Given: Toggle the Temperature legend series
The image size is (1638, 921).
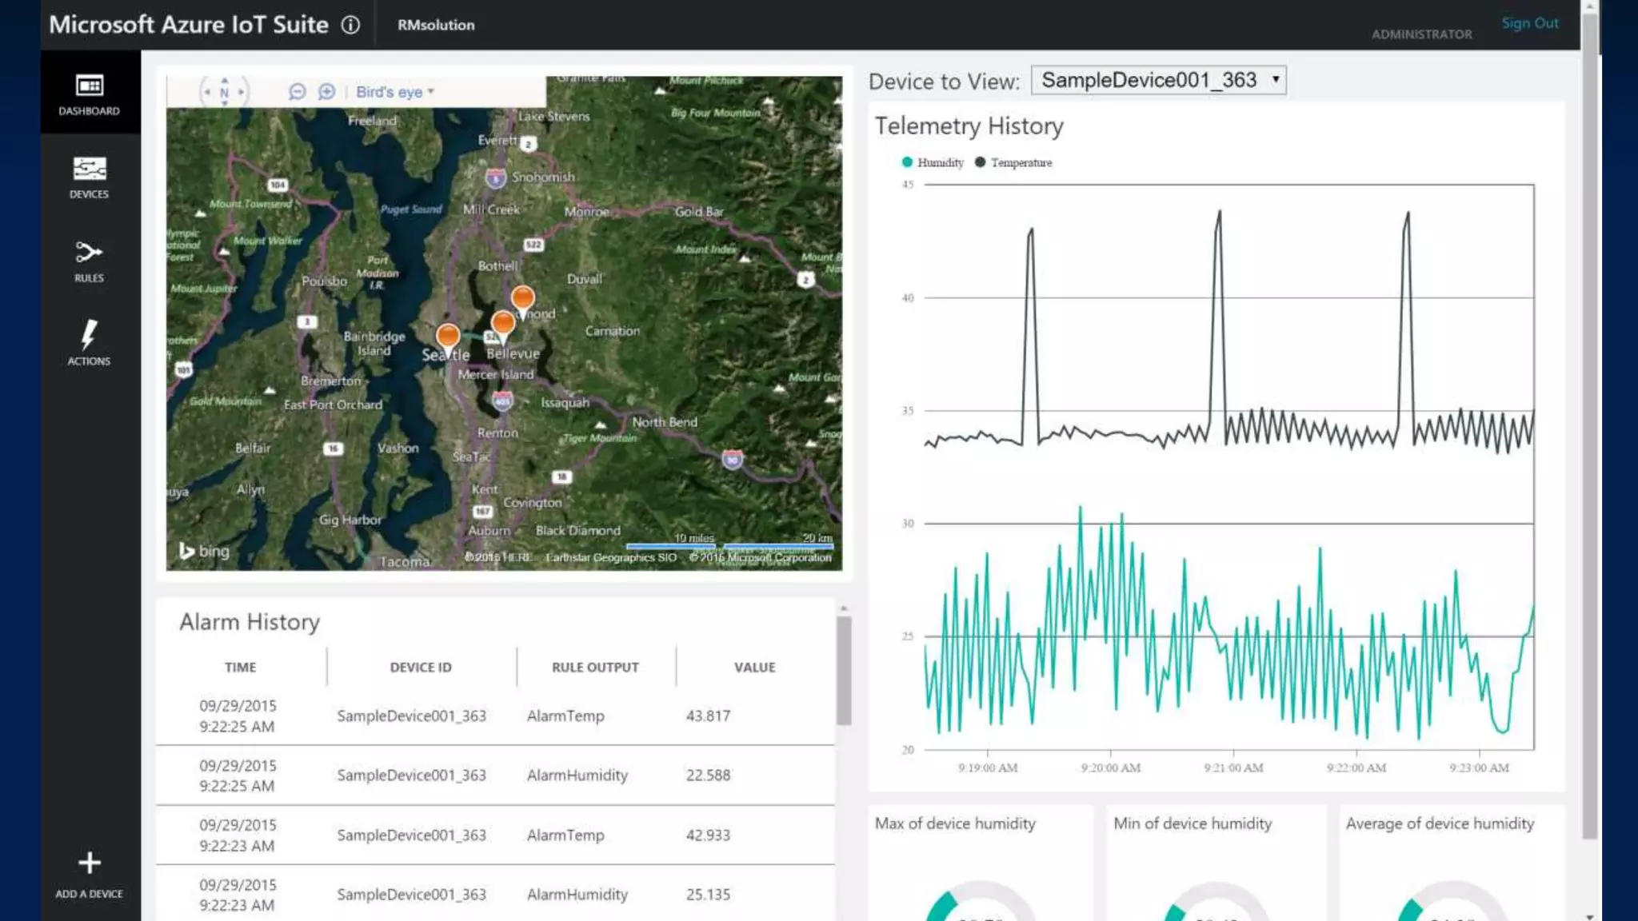Looking at the screenshot, I should tap(1013, 162).
